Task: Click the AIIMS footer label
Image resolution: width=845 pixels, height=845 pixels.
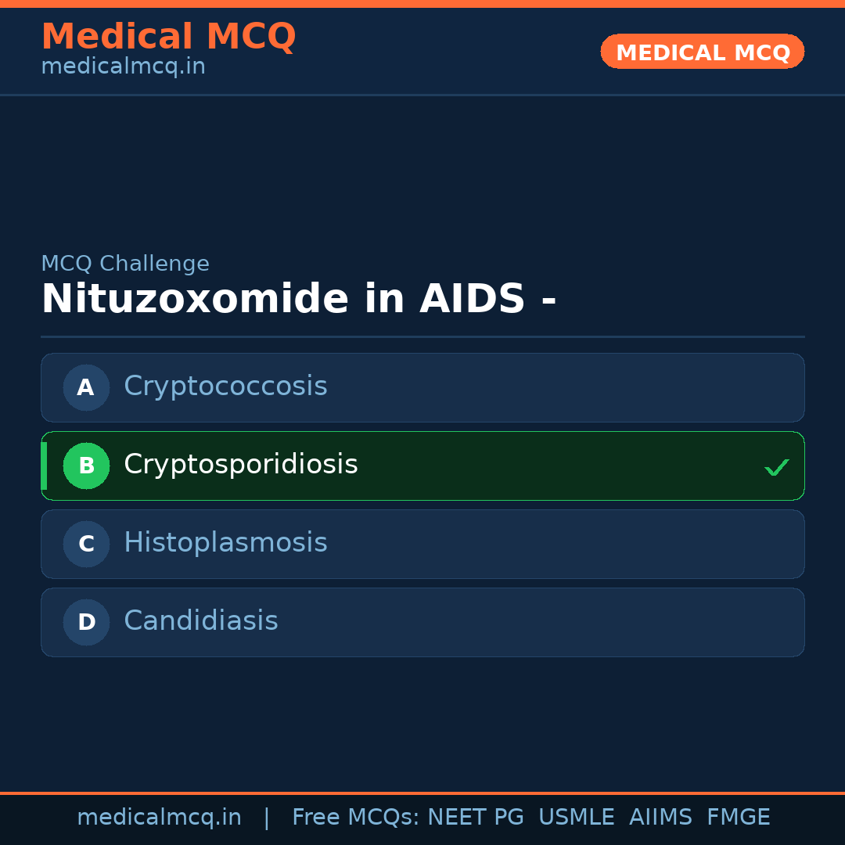Action: [x=660, y=818]
